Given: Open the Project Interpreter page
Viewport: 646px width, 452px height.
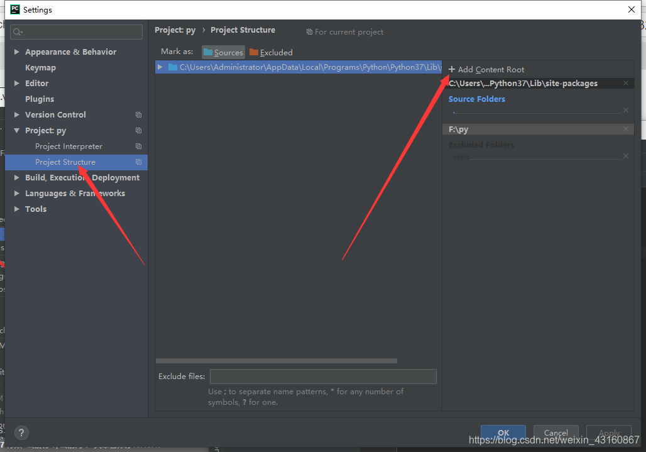Looking at the screenshot, I should [68, 146].
